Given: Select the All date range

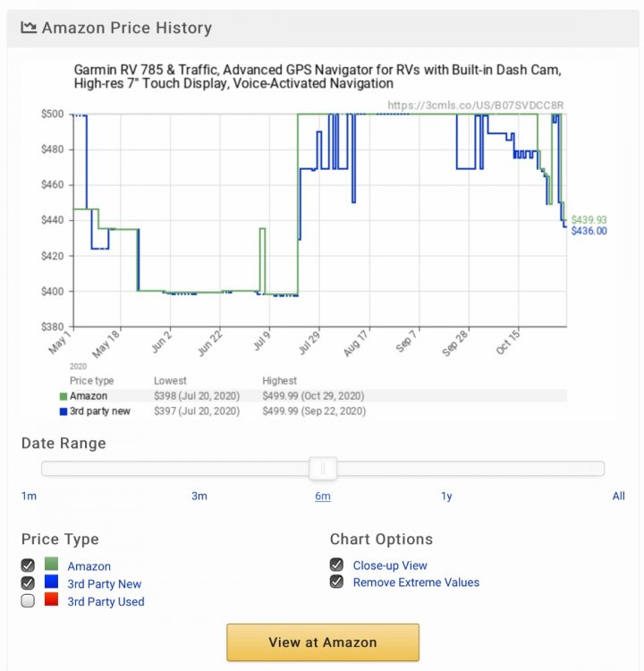Looking at the screenshot, I should pyautogui.click(x=618, y=496).
